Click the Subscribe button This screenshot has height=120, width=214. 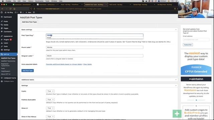click(x=188, y=45)
